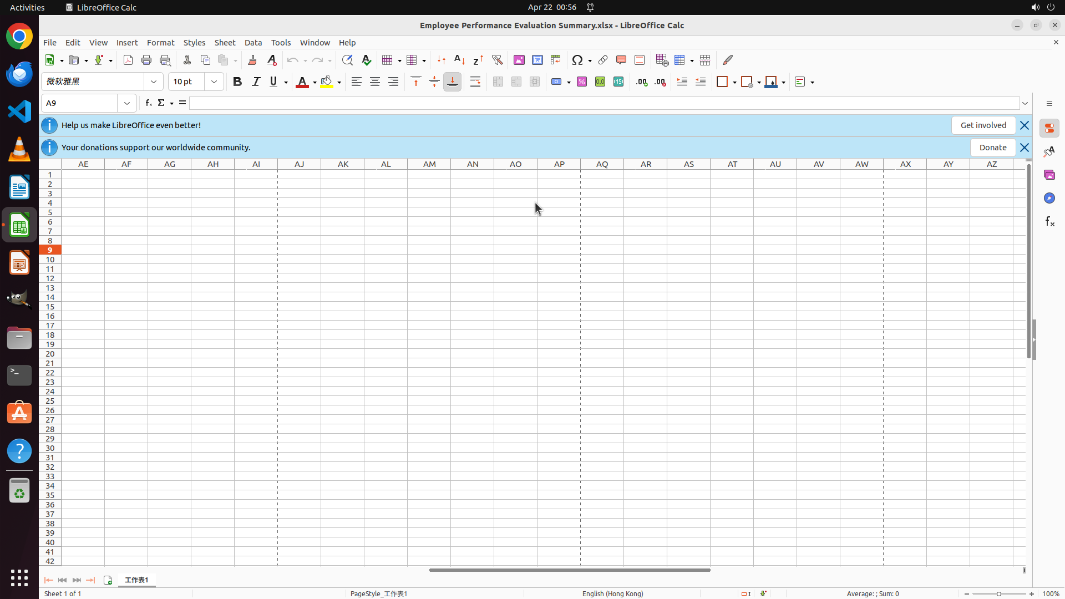1065x599 pixels.
Task: Click the zoom slider in status bar
Action: coord(998,594)
